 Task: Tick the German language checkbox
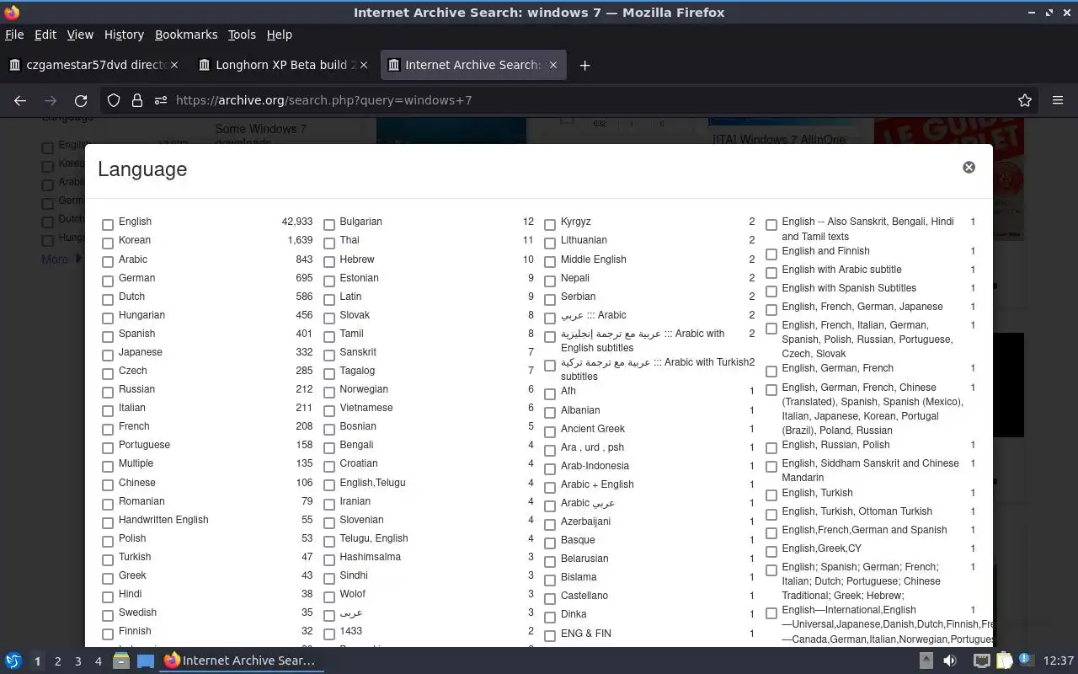pos(108,281)
